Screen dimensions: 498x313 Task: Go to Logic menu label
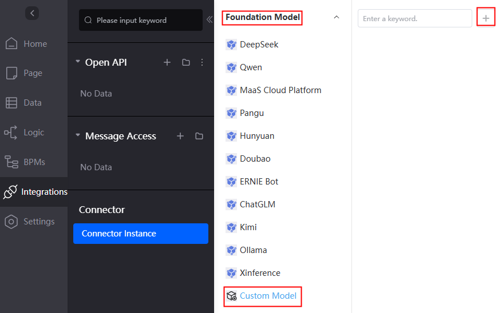click(x=34, y=133)
